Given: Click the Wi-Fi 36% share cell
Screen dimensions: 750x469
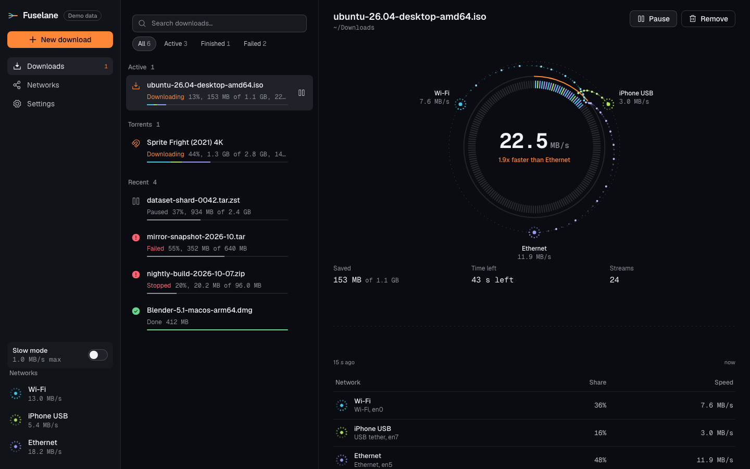Looking at the screenshot, I should pyautogui.click(x=601, y=405).
